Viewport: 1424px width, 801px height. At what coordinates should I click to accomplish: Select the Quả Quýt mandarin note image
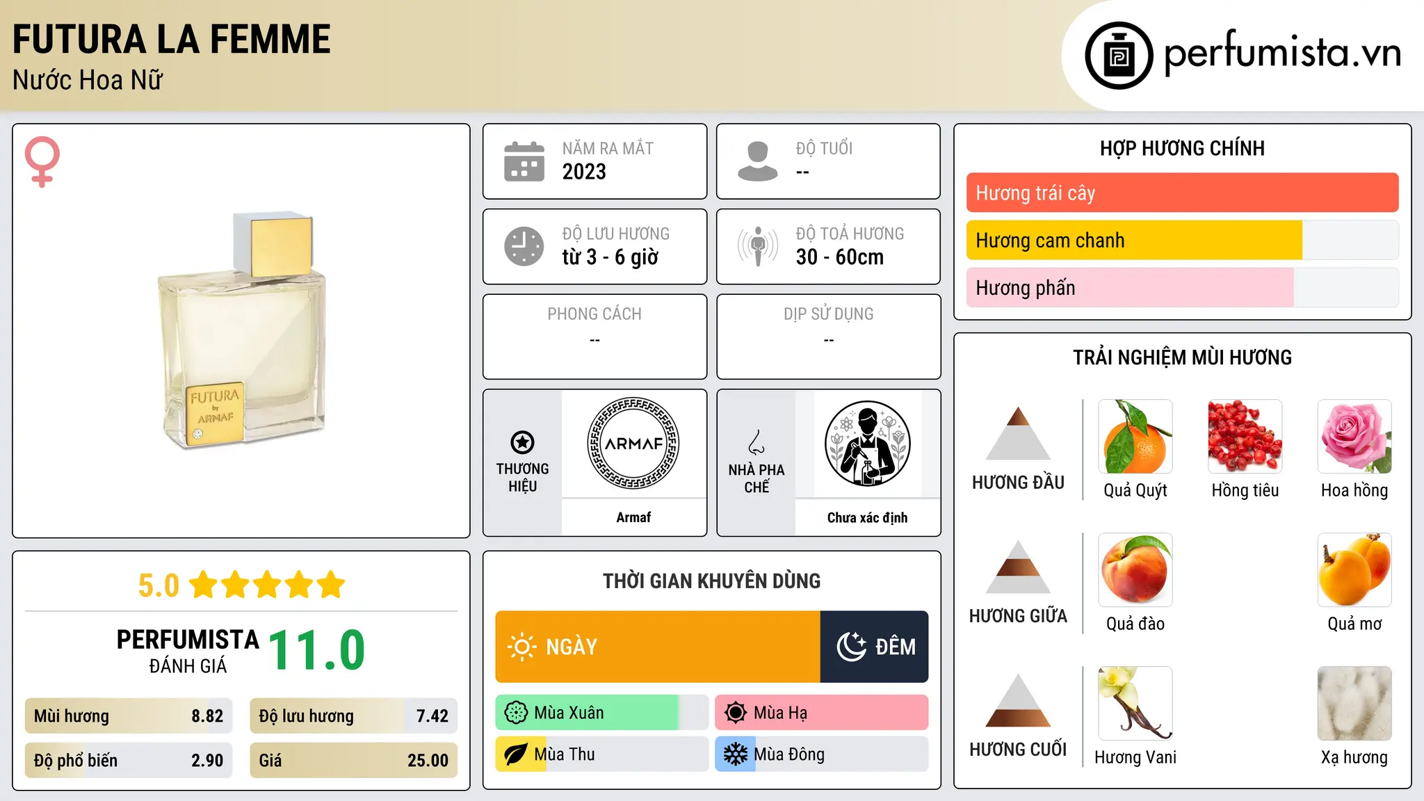1135,437
